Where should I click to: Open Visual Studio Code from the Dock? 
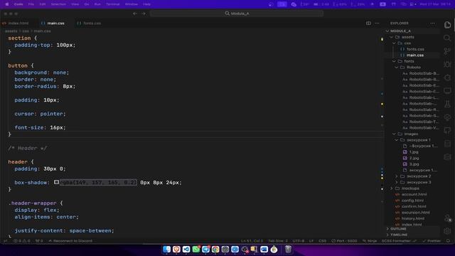186,250
